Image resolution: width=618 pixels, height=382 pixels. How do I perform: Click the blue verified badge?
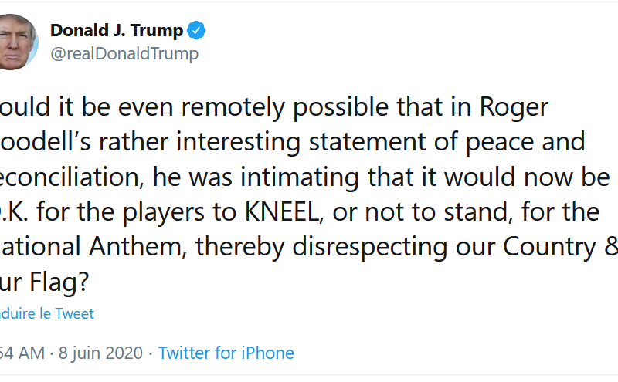coord(199,31)
